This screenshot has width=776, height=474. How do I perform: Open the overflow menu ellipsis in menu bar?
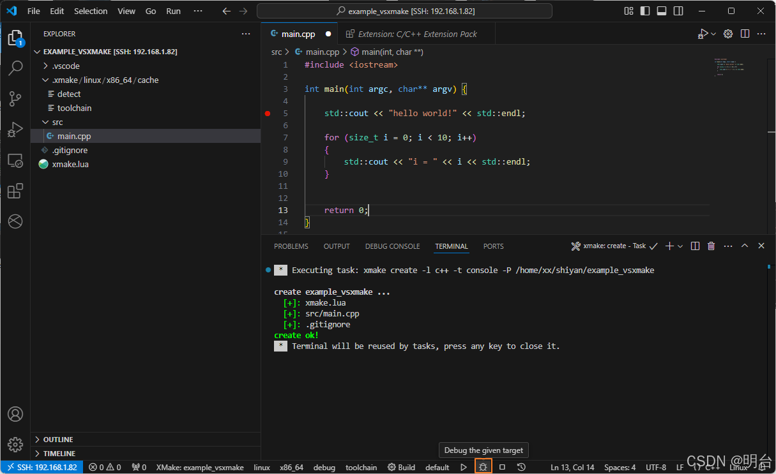point(198,11)
